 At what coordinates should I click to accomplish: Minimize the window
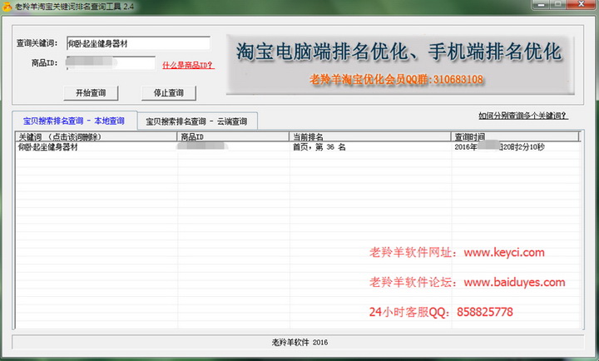(x=541, y=4)
